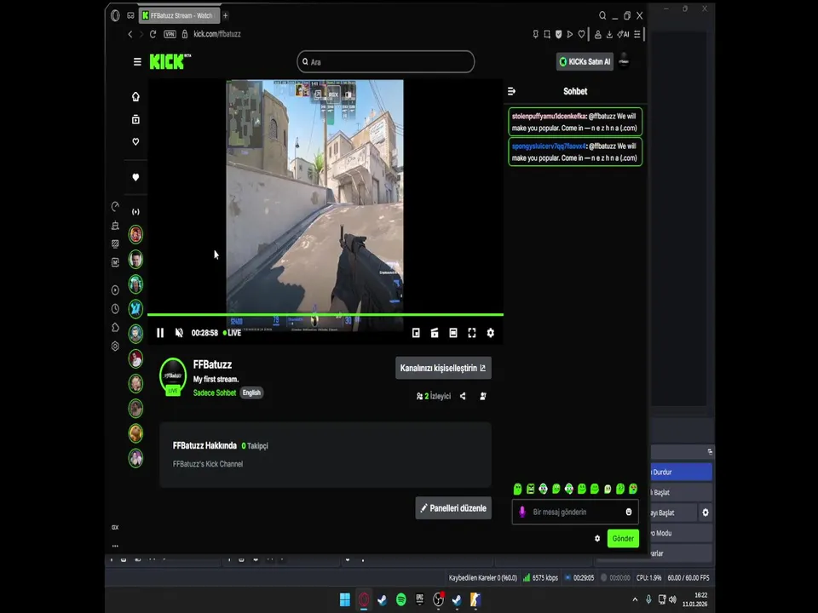Click the Bir mesaj gönderin input

(575, 512)
